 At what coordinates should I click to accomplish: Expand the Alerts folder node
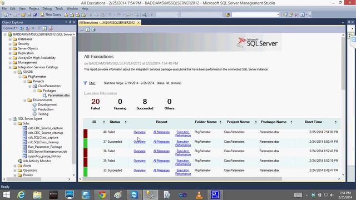click(x=15, y=166)
